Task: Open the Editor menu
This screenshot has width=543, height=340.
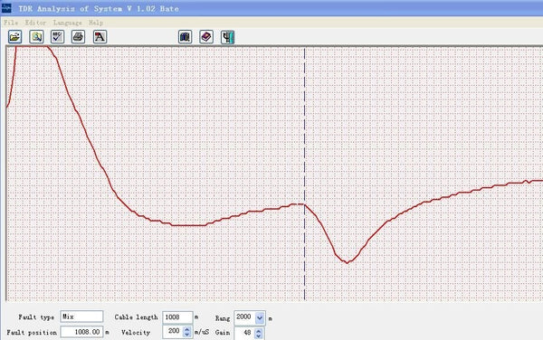Action: pyautogui.click(x=35, y=23)
